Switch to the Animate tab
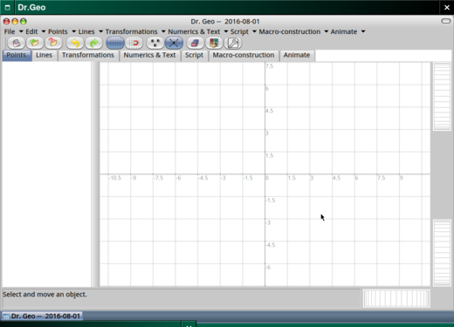 click(297, 55)
